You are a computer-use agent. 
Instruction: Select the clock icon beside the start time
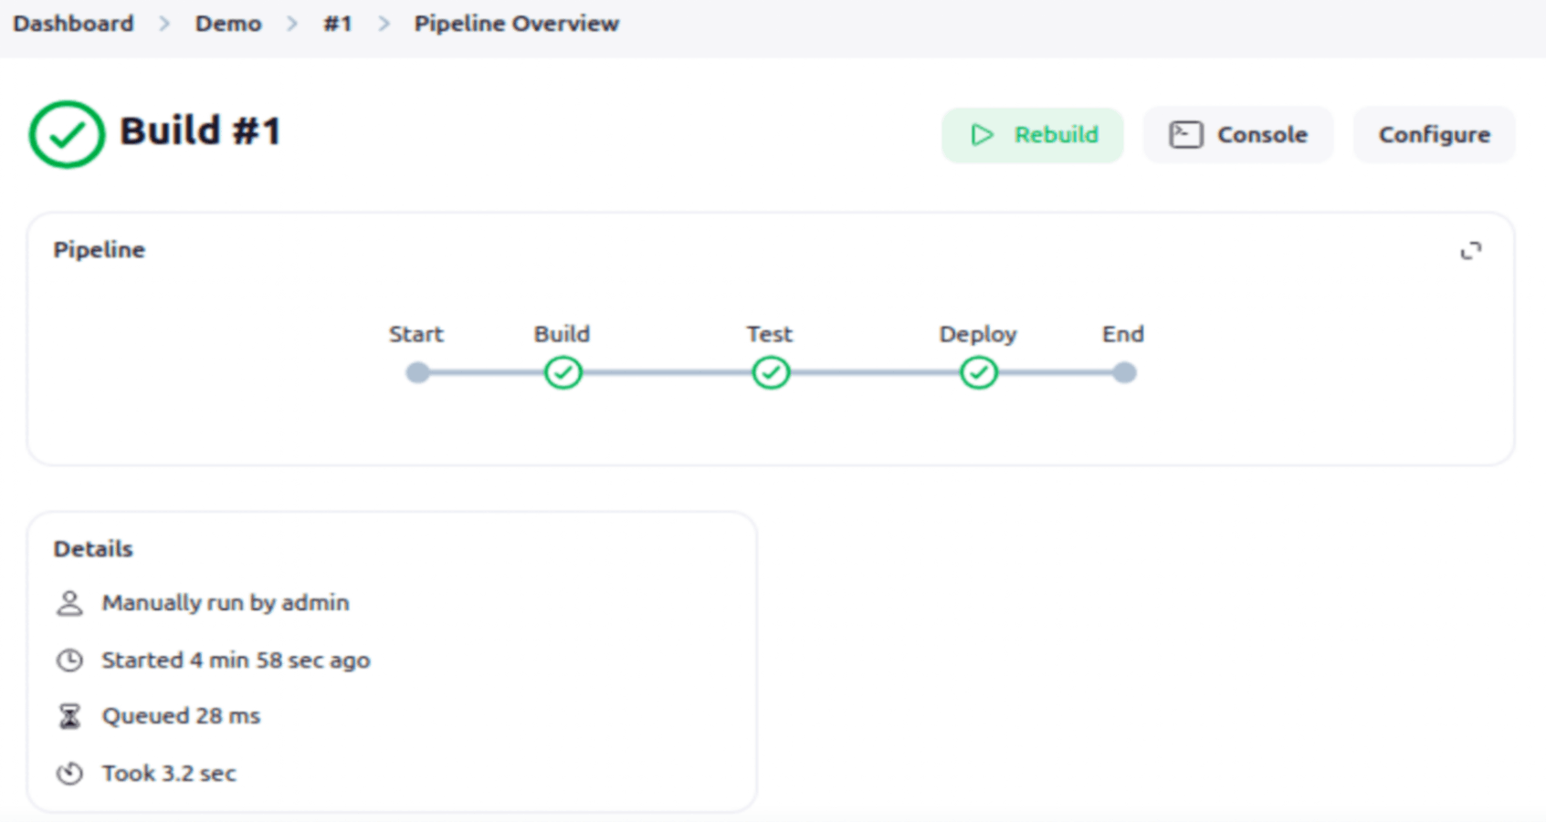[x=69, y=660]
